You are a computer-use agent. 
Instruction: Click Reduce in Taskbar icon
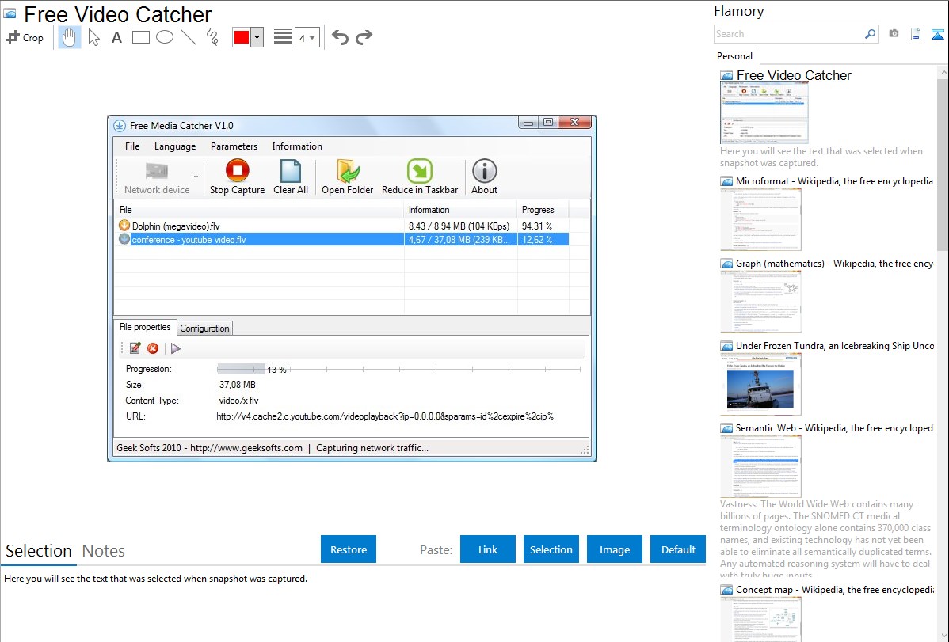point(419,171)
